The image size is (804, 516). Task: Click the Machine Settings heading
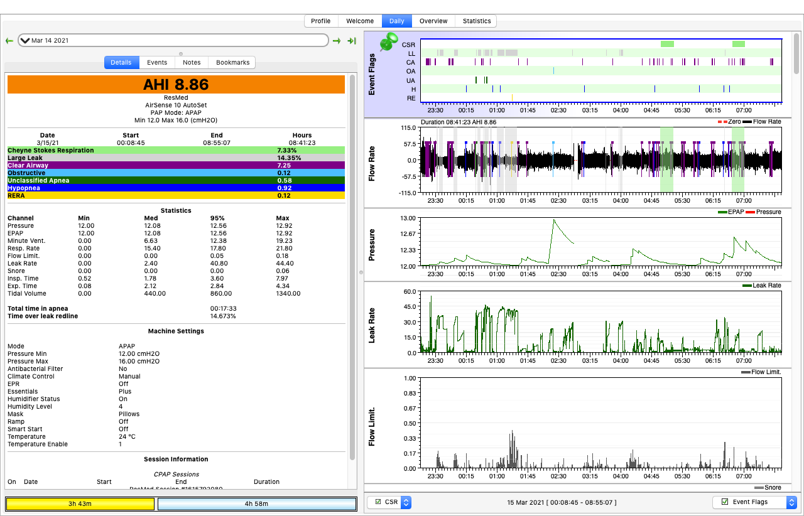pyautogui.click(x=176, y=331)
